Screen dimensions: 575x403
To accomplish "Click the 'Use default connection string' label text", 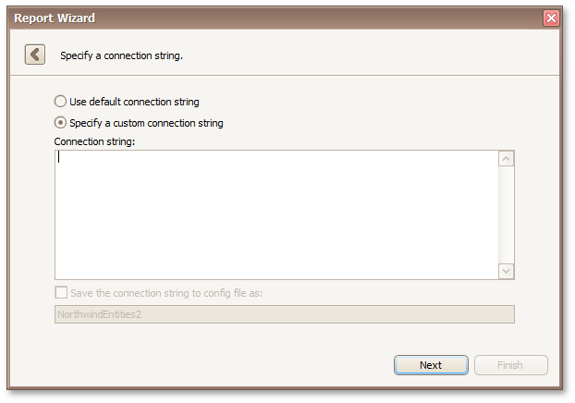I will coord(134,102).
